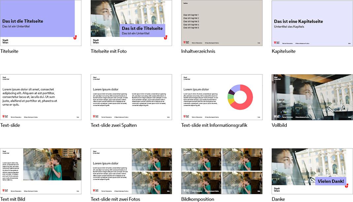Click the red crest on the Danke slide
Viewport: 353px width, 202px height.
pos(347,186)
